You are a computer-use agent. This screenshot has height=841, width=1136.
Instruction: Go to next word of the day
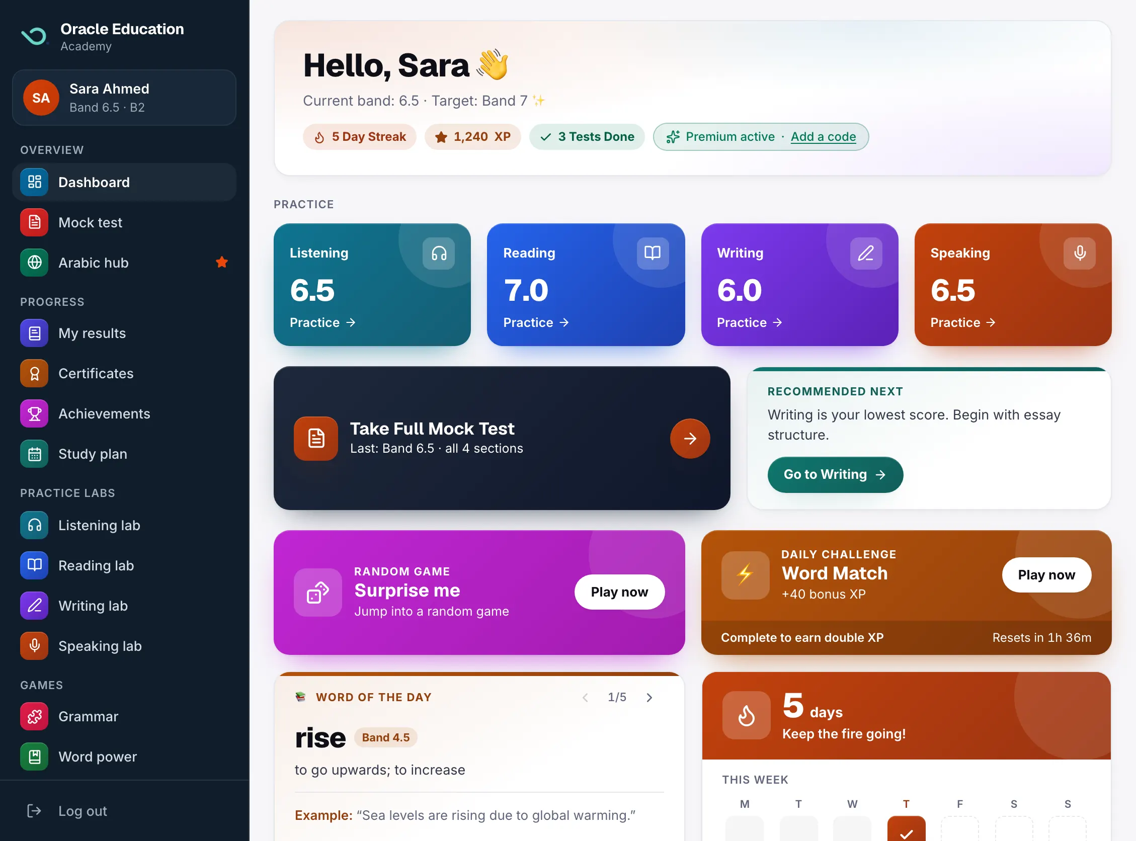coord(648,698)
